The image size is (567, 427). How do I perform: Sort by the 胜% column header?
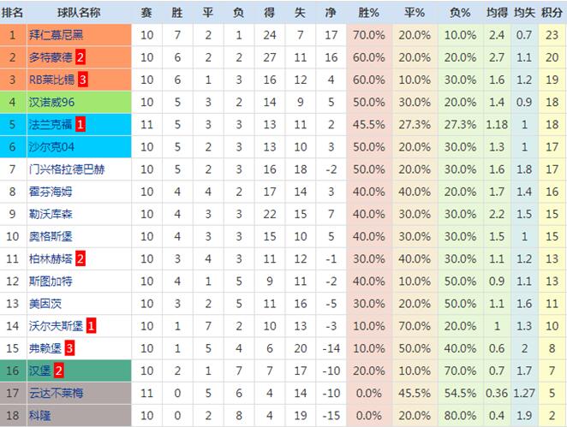(368, 13)
